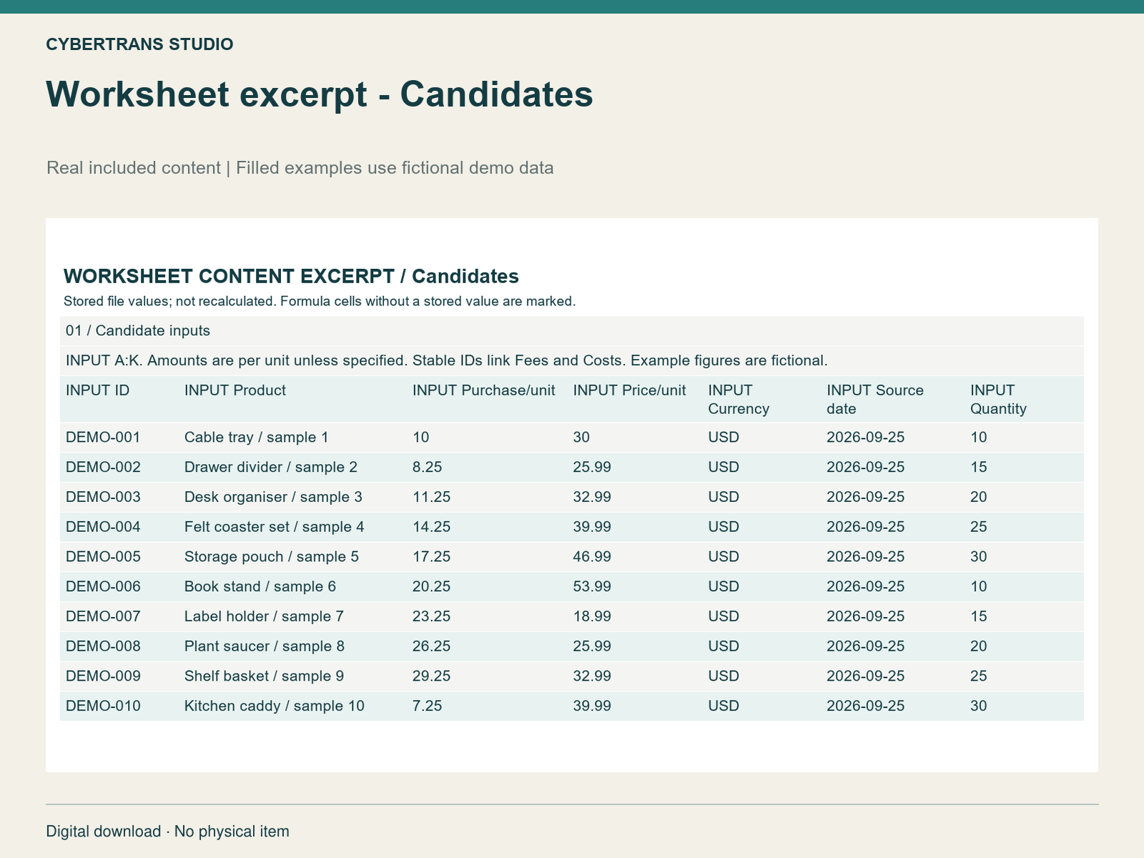Select the DEMO-006 ID cell

pyautogui.click(x=103, y=587)
